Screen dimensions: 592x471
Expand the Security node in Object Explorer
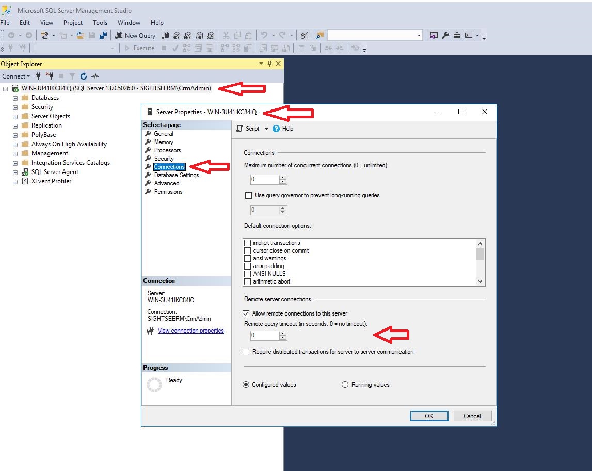tap(15, 107)
